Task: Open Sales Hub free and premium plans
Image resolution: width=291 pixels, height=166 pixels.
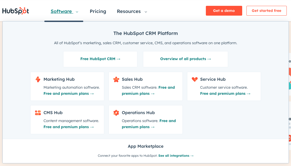Action: click(148, 90)
